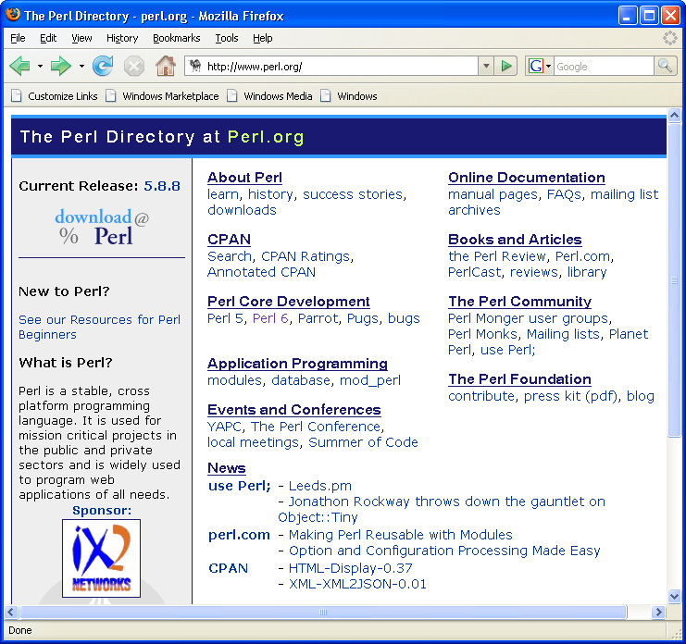Image resolution: width=686 pixels, height=644 pixels.
Task: Click the Forward navigation arrow
Action: 60,66
